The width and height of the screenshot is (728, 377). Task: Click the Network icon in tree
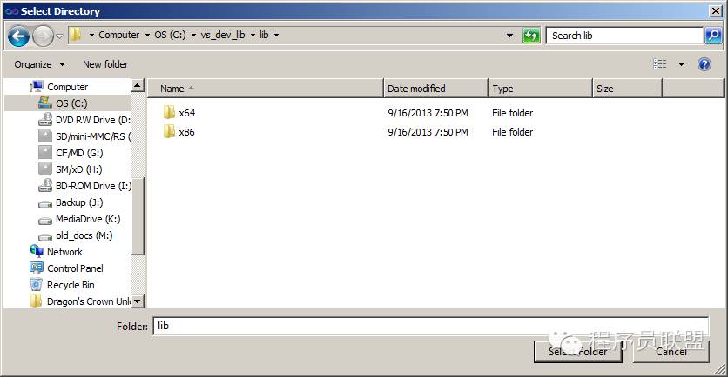[37, 251]
